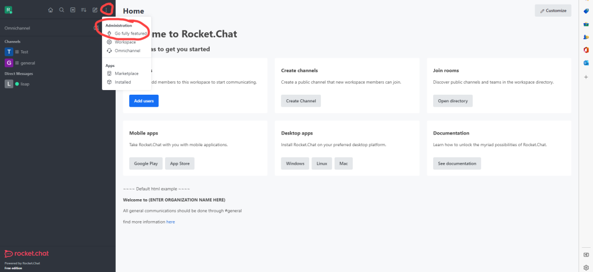Open the Directory icon in sidebar header
The image size is (593, 272).
point(72,10)
